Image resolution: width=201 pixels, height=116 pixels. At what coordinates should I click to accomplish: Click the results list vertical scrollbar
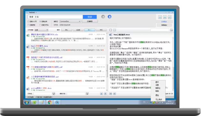point(107,62)
